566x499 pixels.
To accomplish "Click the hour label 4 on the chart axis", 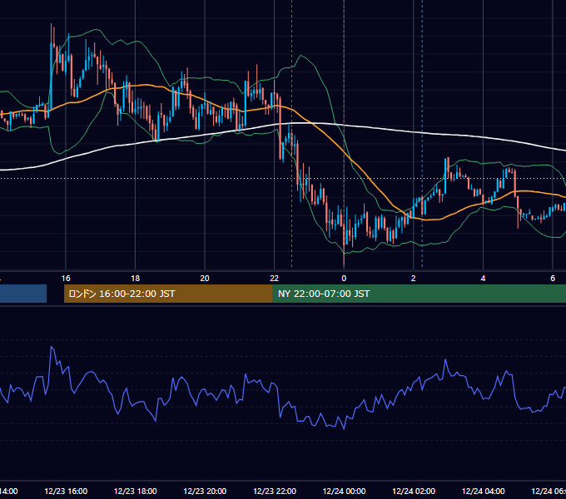I will click(x=483, y=279).
